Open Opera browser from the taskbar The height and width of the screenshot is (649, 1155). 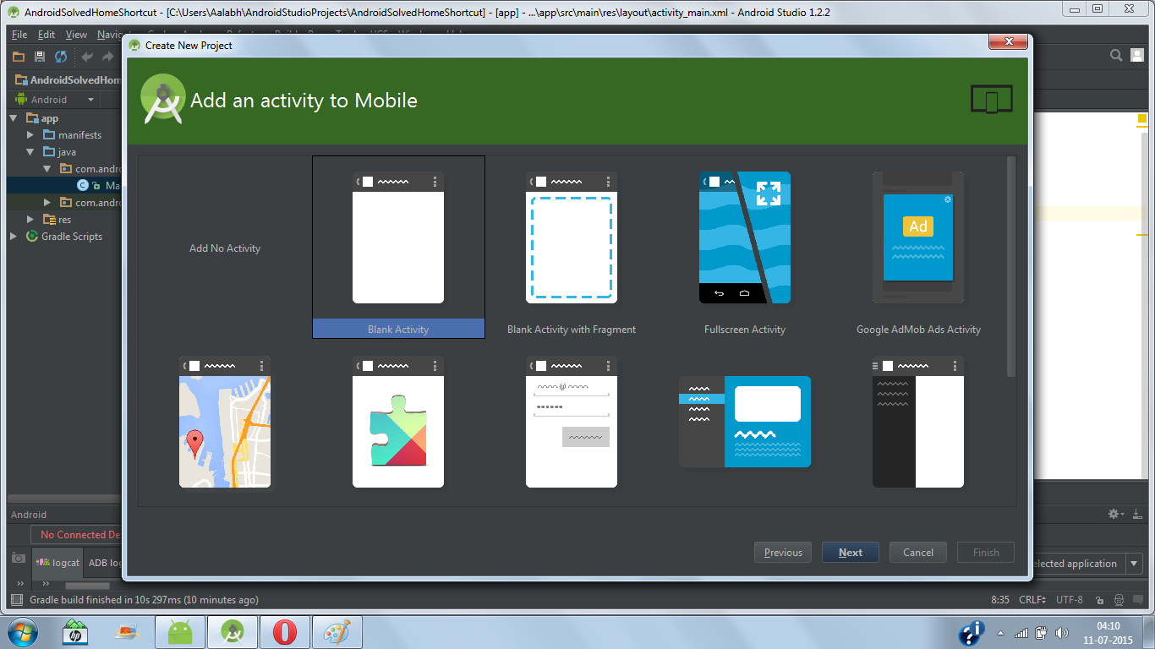pos(285,631)
